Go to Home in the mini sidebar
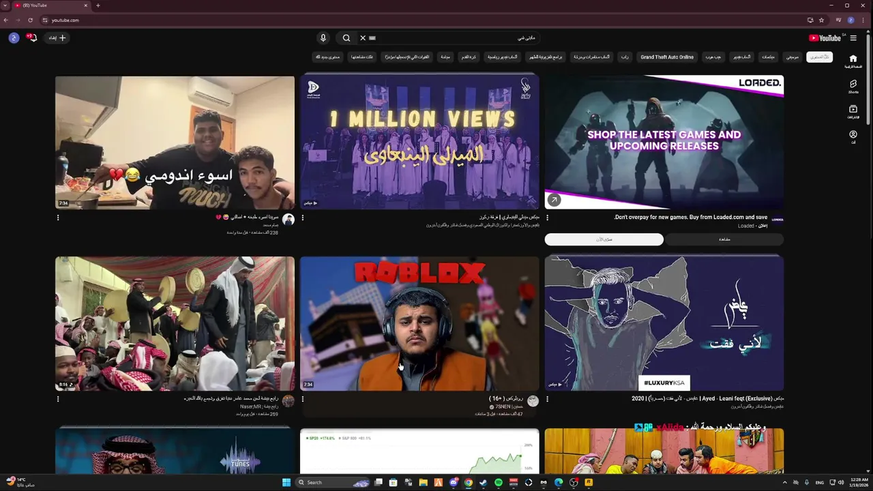 click(x=853, y=61)
